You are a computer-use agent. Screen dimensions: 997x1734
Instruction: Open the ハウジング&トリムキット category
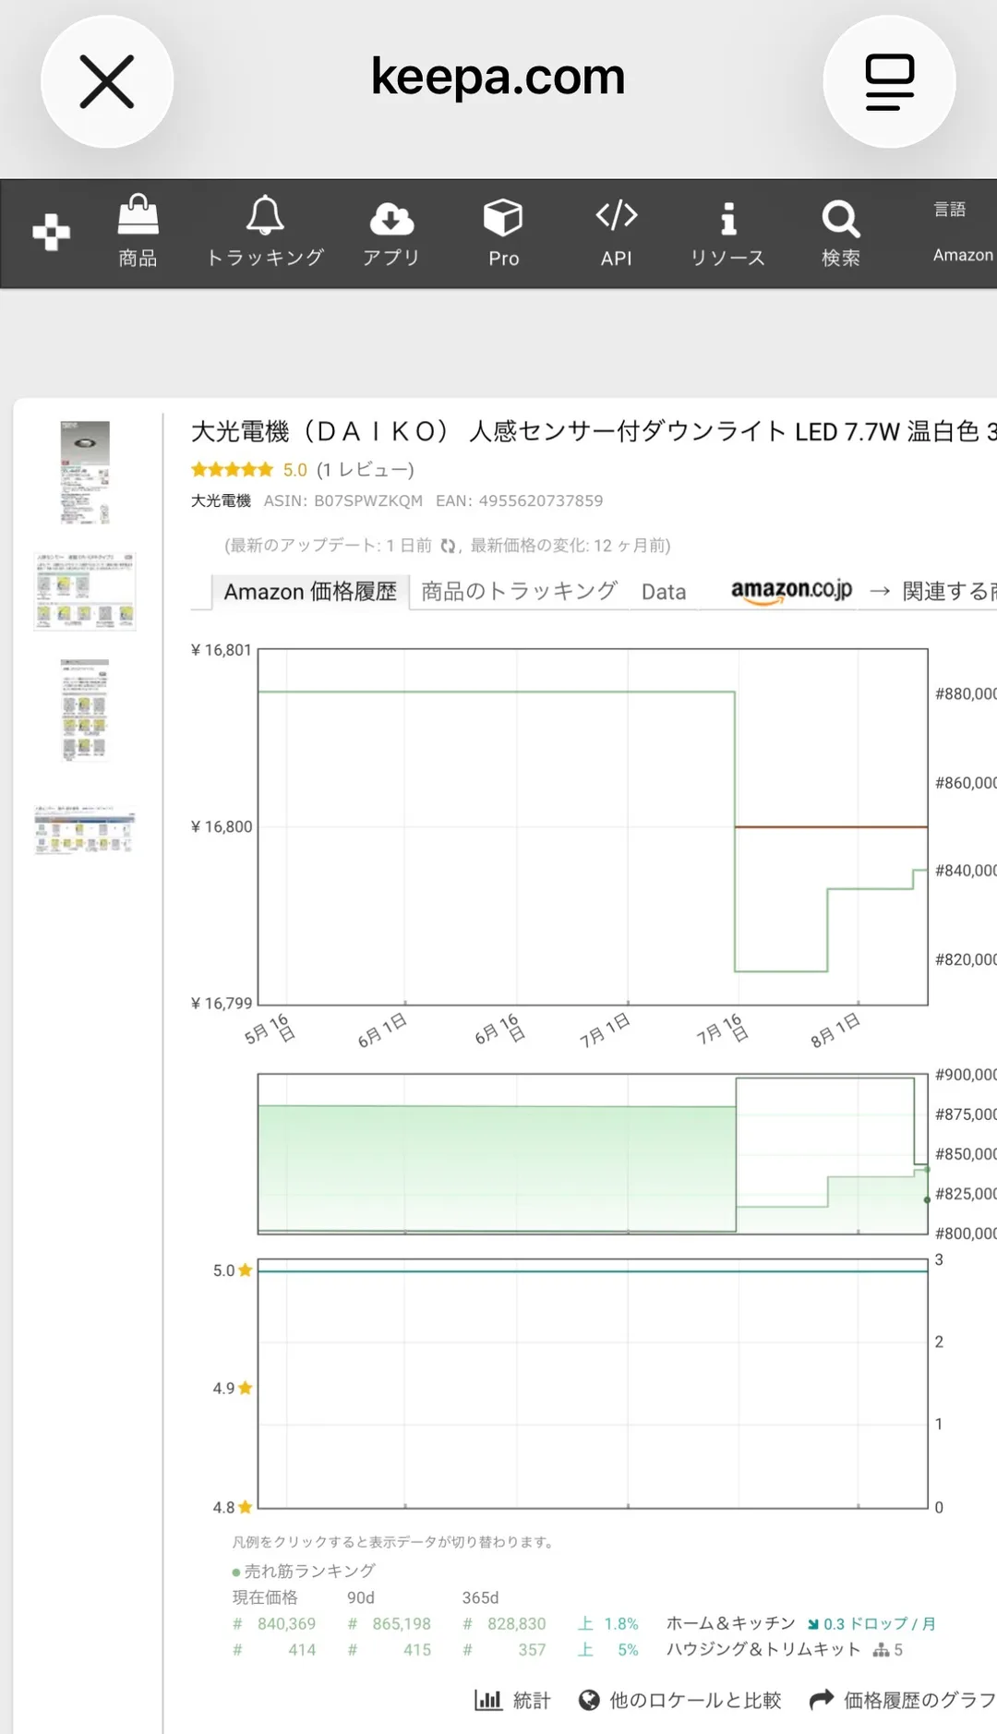[763, 1649]
